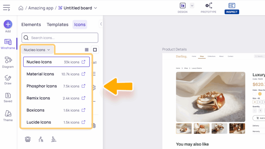This screenshot has width=265, height=149.
Task: Switch to Inspect mode
Action: tap(232, 8)
